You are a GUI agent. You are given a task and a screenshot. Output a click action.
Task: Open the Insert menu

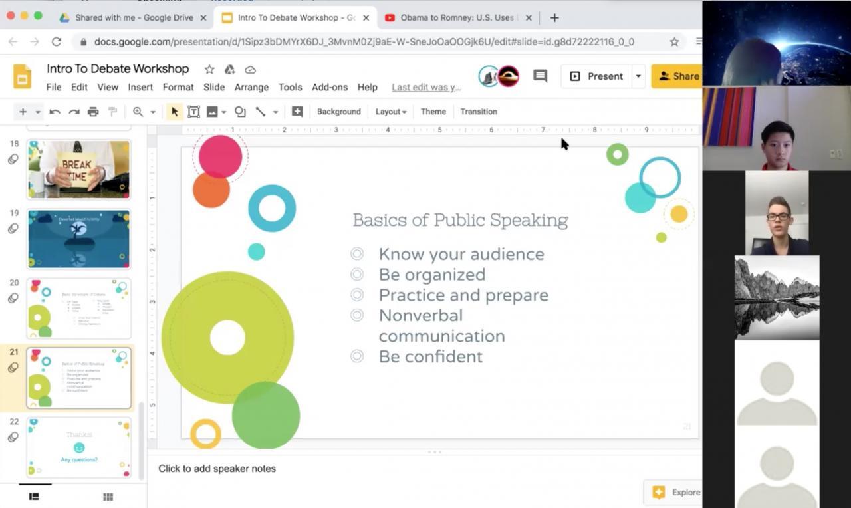click(140, 87)
